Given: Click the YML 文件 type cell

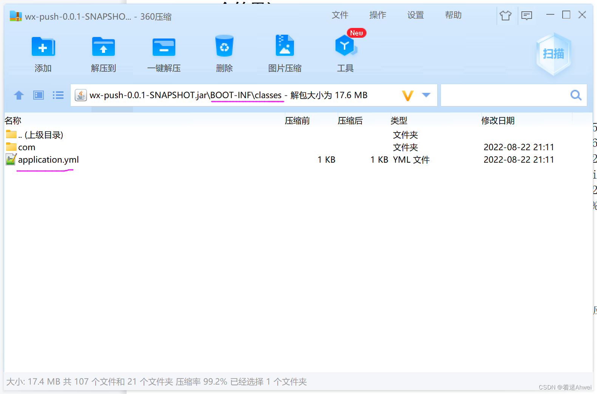Looking at the screenshot, I should (411, 160).
